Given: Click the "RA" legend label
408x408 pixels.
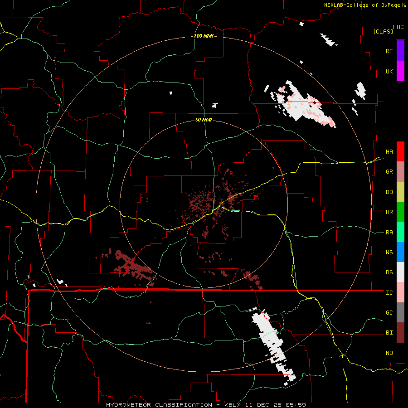Looking at the screenshot, I should 389,233.
